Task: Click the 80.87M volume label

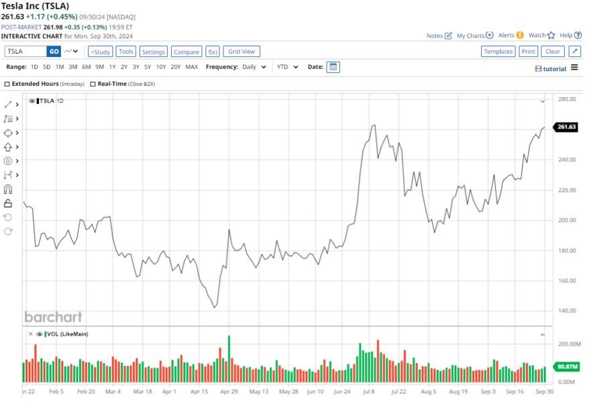Action: [x=567, y=366]
